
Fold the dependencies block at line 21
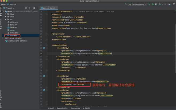pos(47,45)
